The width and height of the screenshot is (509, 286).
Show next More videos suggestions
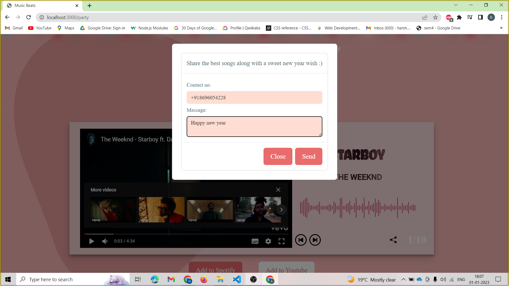[281, 210]
